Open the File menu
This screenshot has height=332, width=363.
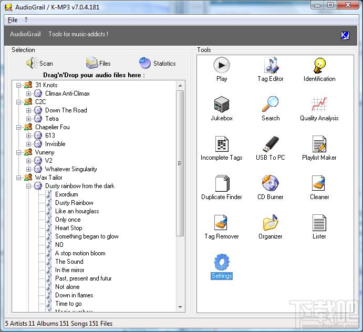point(13,20)
